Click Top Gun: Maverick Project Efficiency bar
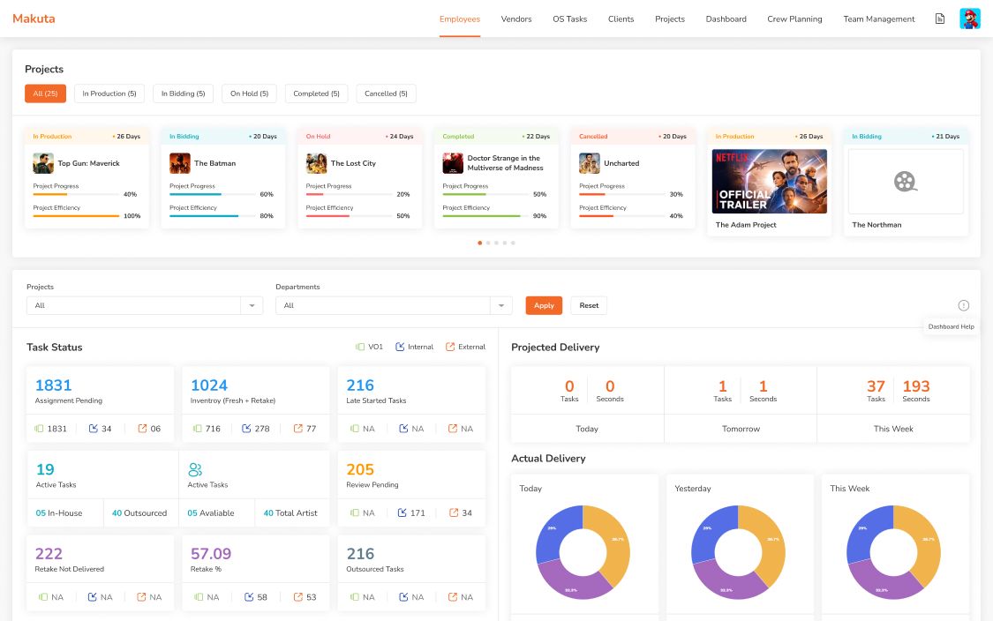993x621 pixels. [76, 216]
